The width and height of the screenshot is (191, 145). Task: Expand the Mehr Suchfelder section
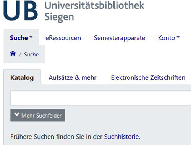[38, 115]
